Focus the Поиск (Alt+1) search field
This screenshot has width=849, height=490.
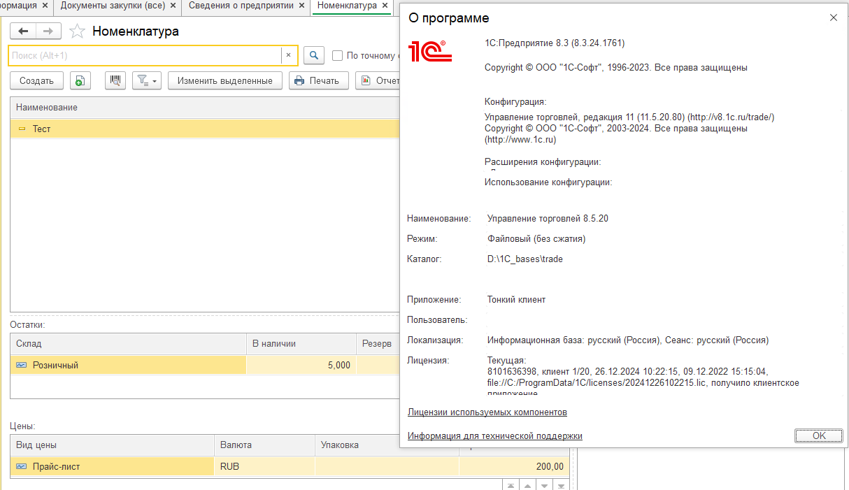(145, 55)
